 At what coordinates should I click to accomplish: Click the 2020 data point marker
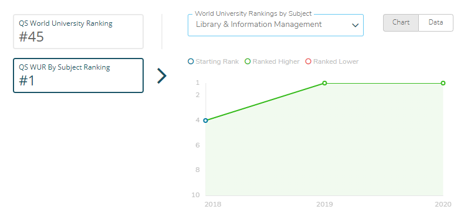point(443,83)
